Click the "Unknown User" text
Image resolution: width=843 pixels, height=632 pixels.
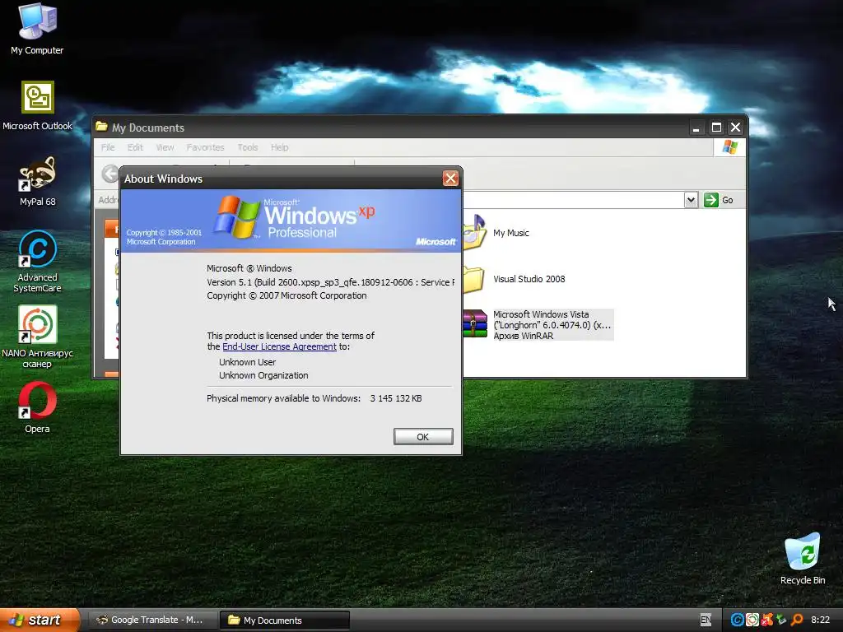[247, 362]
